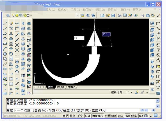
Task: Select the Line draw tool
Action: (x=5, y=24)
